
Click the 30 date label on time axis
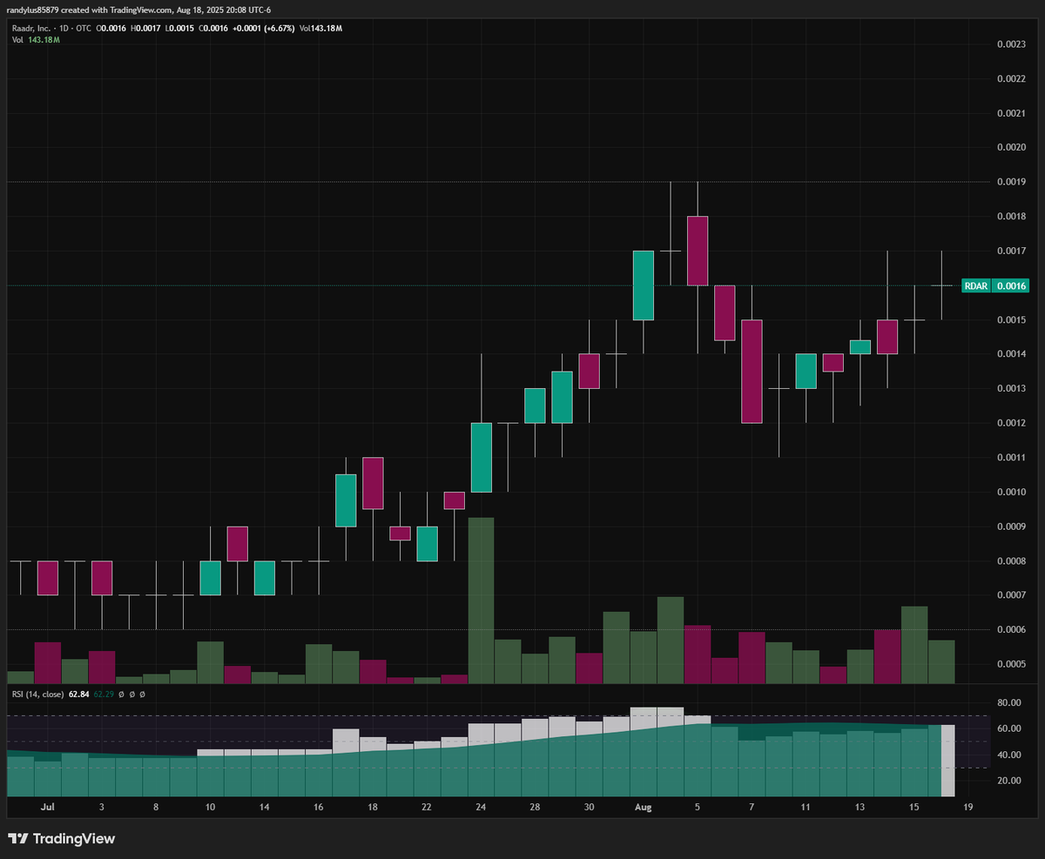coord(590,808)
